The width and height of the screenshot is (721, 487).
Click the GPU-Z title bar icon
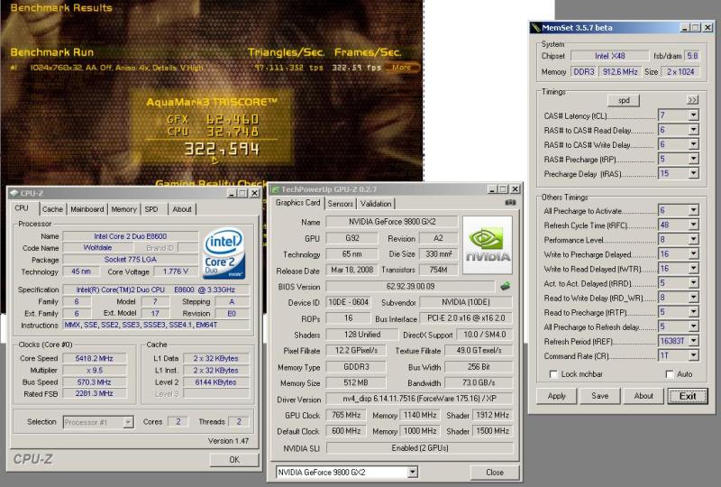[276, 189]
